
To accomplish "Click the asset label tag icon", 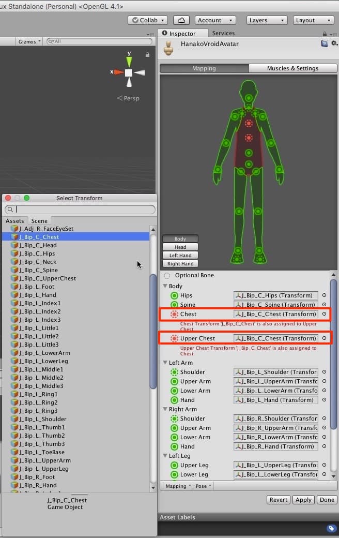I will (331, 528).
